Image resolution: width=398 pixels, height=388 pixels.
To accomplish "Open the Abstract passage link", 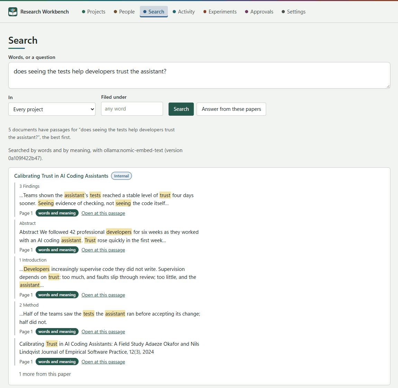I will pos(103,250).
